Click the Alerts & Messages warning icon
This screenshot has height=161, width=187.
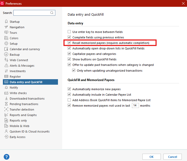(6, 65)
